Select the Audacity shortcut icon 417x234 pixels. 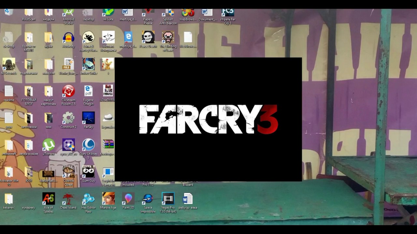pyautogui.click(x=68, y=40)
